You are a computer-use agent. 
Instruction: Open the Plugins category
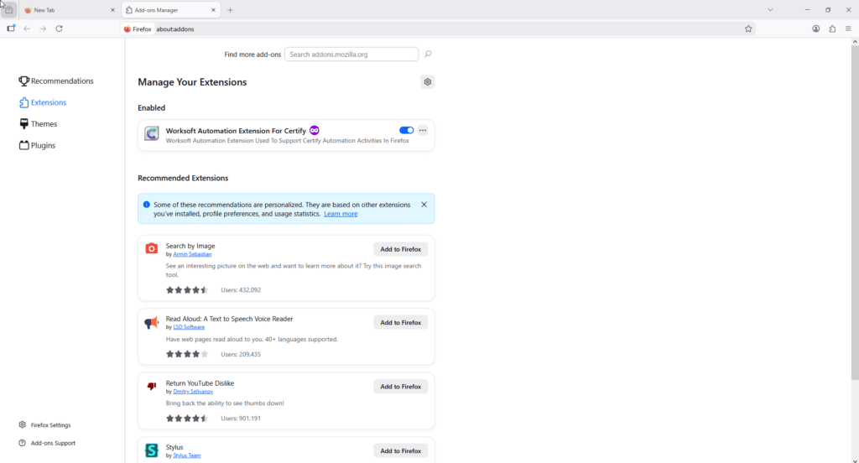[x=37, y=145]
